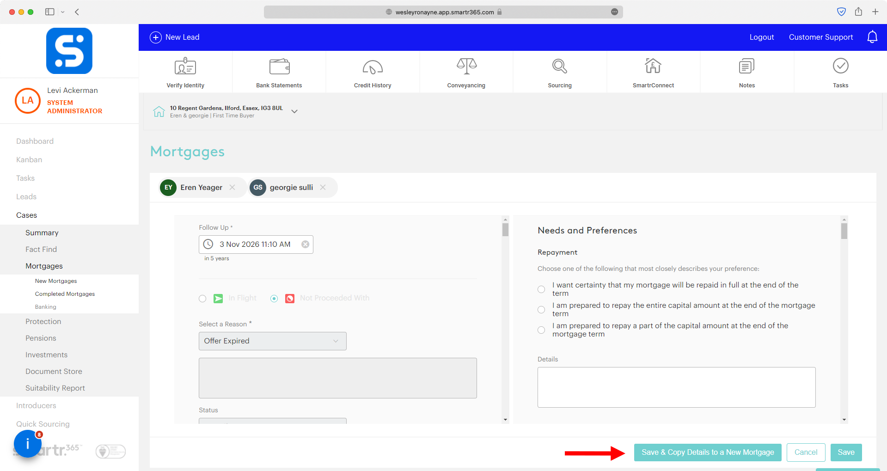
Task: Click the GS avatar badge
Action: coord(258,188)
